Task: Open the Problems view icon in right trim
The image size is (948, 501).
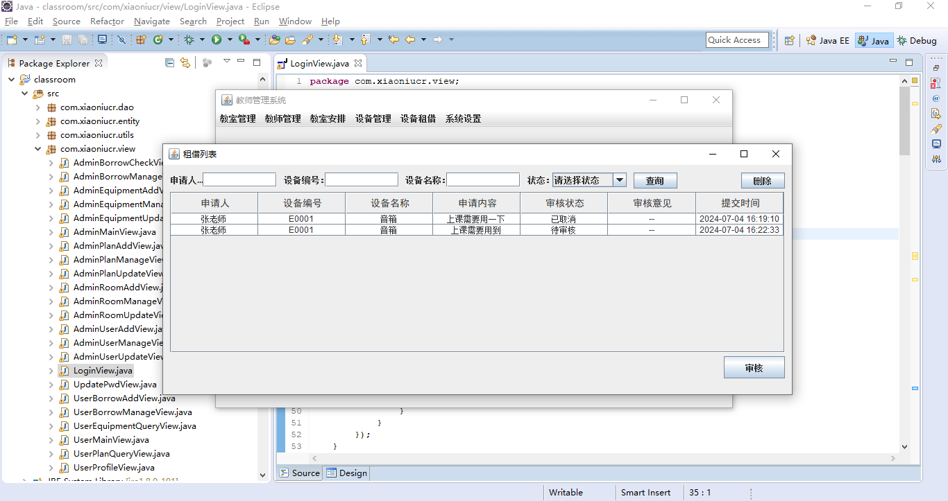Action: pos(937,83)
